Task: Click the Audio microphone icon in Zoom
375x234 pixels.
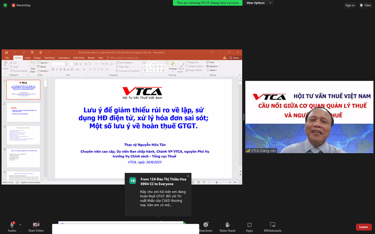Action: 12,225
